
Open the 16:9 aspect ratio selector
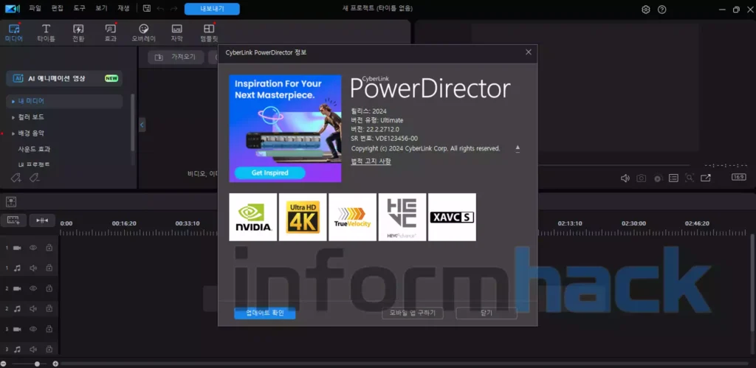pos(738,177)
